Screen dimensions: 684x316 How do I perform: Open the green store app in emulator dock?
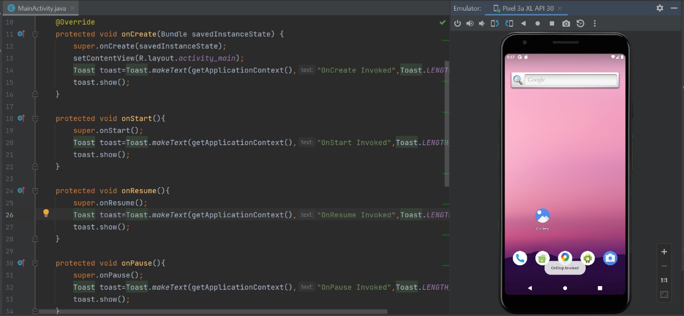tap(542, 258)
